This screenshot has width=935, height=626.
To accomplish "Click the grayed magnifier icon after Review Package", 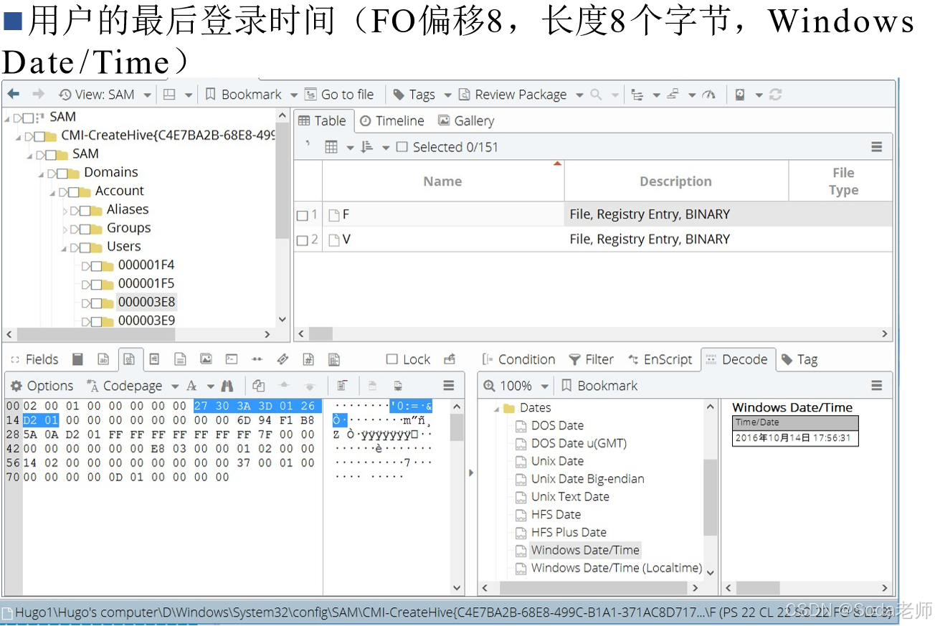I will click(x=596, y=95).
